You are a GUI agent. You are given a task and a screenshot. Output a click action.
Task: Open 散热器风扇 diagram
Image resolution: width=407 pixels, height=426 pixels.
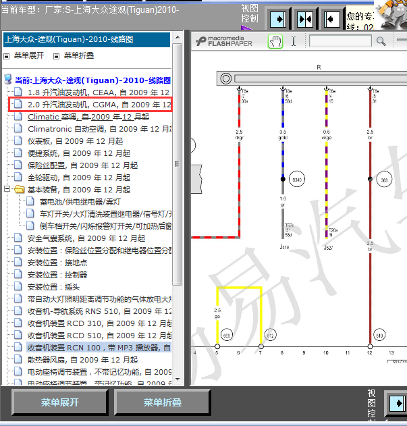82,360
